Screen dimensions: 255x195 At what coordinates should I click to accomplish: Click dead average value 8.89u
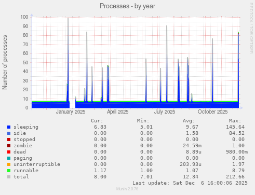(194, 152)
